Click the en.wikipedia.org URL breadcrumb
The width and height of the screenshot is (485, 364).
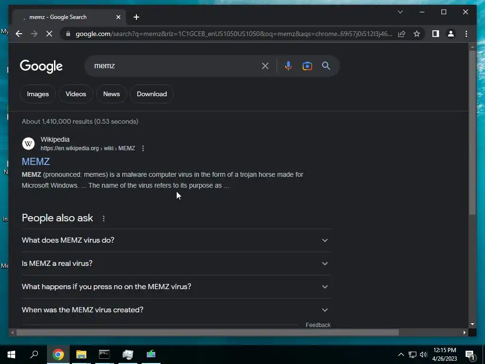(88, 148)
